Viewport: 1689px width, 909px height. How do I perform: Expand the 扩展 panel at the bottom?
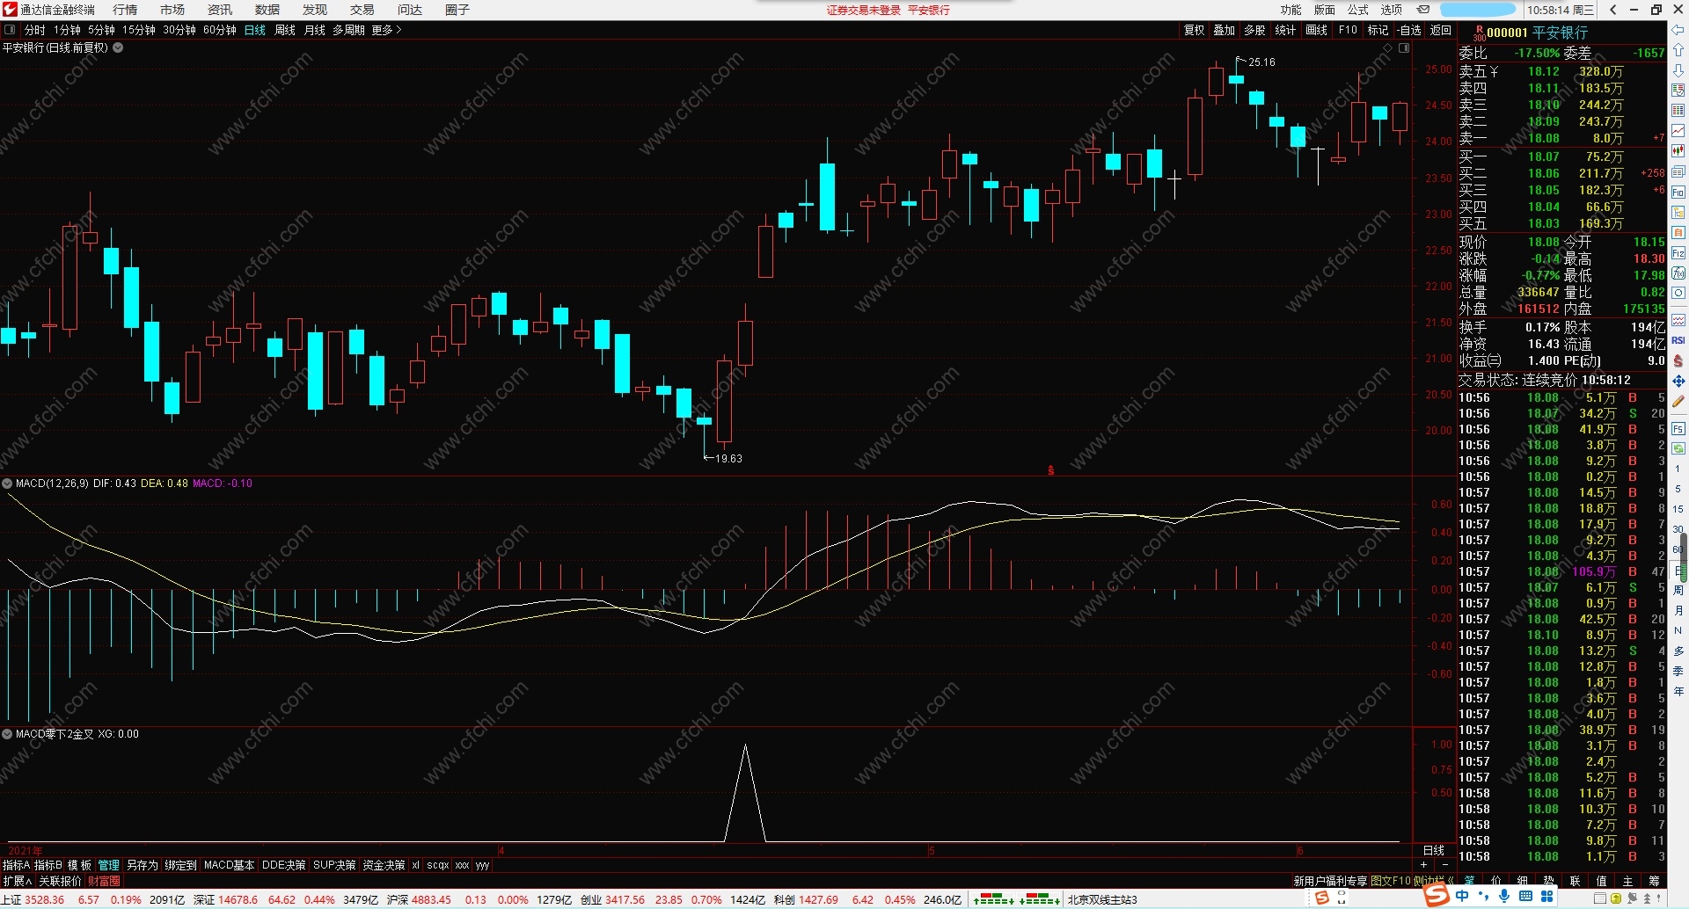click(x=18, y=881)
